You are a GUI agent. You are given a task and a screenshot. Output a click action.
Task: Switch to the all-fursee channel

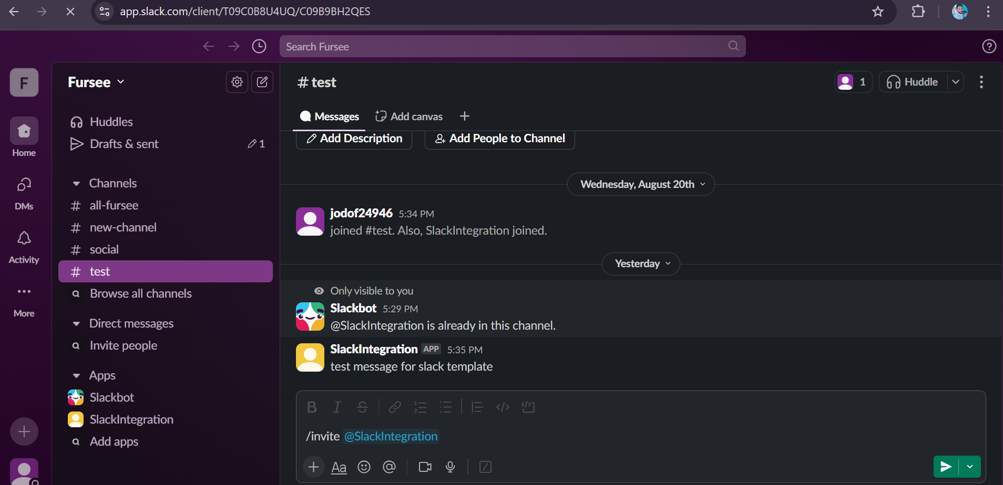pos(166,205)
